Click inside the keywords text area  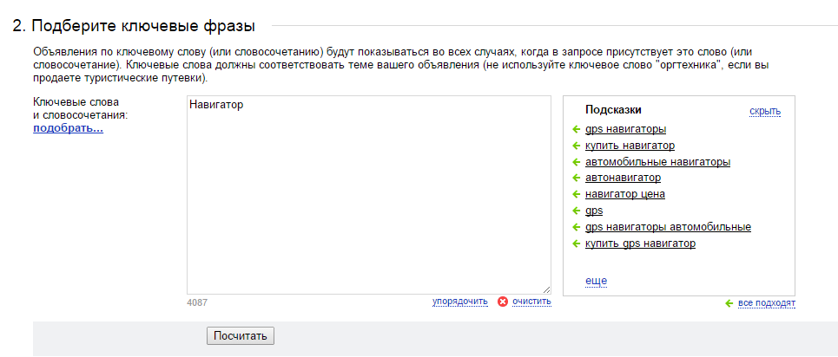pos(369,195)
